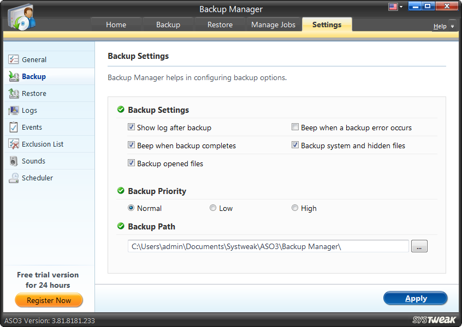This screenshot has height=327, width=462.
Task: Go to the Home tab
Action: coord(115,25)
